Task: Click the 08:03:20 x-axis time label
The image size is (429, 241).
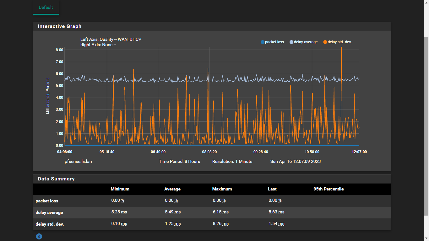Action: pyautogui.click(x=209, y=152)
